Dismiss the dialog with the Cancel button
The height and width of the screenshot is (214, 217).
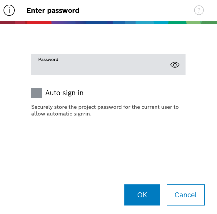(186, 195)
